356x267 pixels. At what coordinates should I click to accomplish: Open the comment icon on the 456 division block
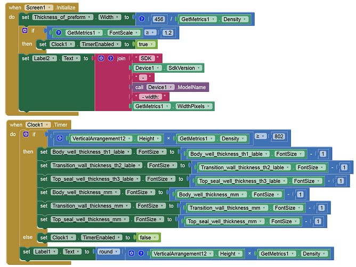click(142, 19)
